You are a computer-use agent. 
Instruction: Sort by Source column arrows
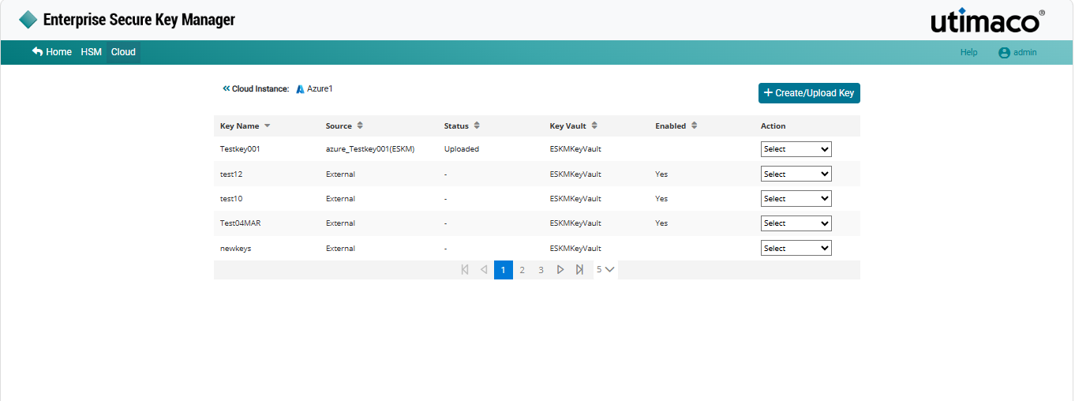pyautogui.click(x=360, y=126)
